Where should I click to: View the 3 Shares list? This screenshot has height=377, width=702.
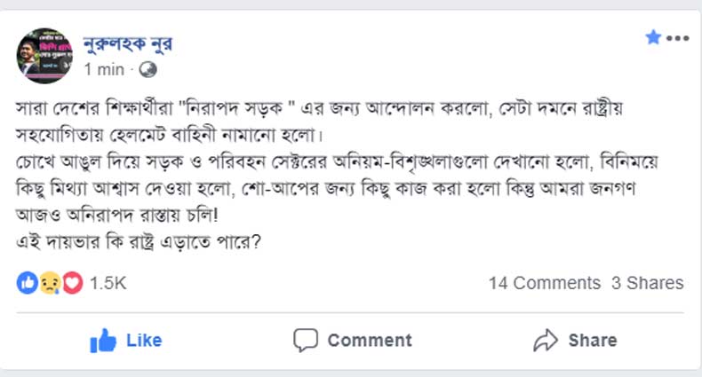click(647, 283)
